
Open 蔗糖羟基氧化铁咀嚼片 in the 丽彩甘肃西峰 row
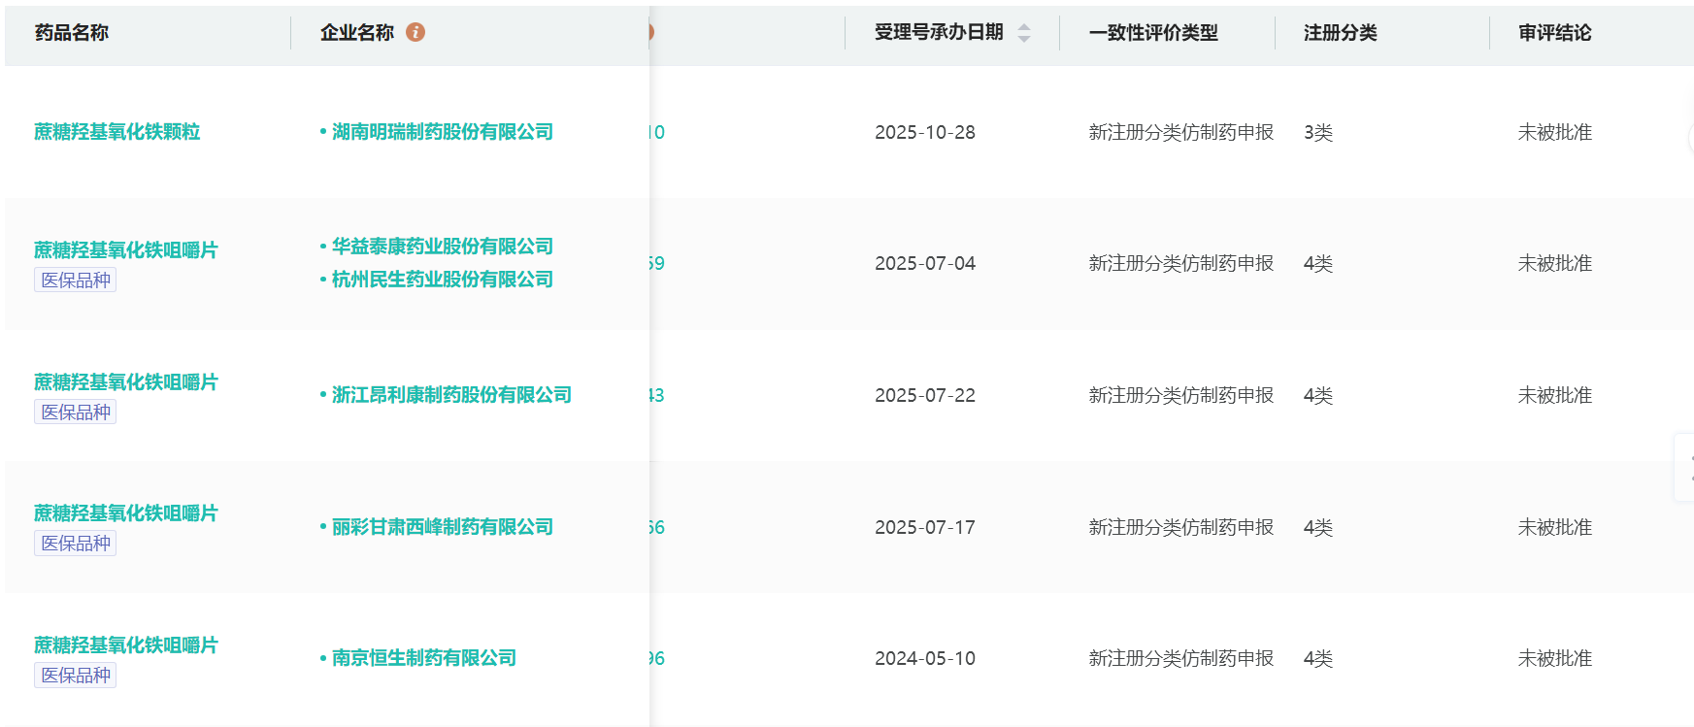126,513
